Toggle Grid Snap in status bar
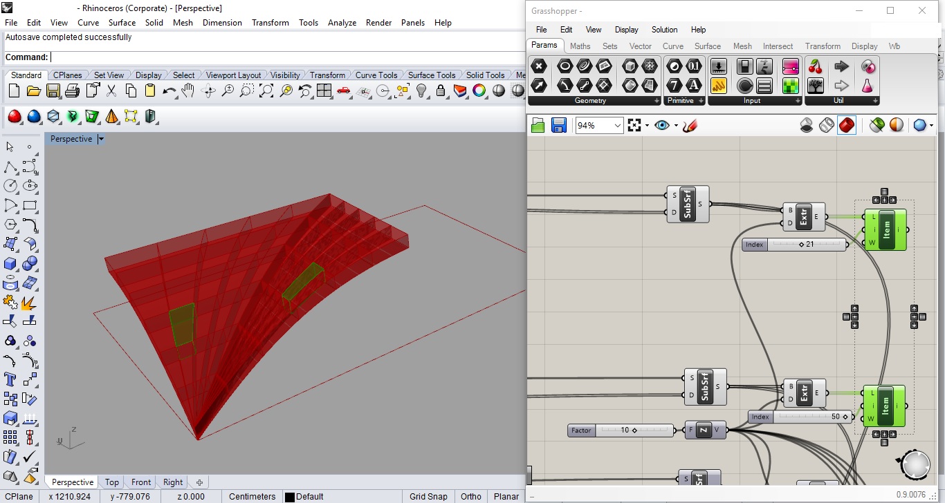The height and width of the screenshot is (503, 945). [428, 496]
